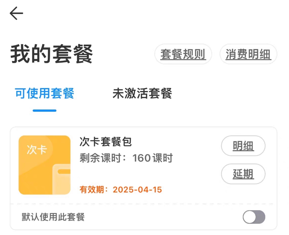Switch to the 可使用套餐 tab
Screen dimensions: 289x235
click(44, 93)
